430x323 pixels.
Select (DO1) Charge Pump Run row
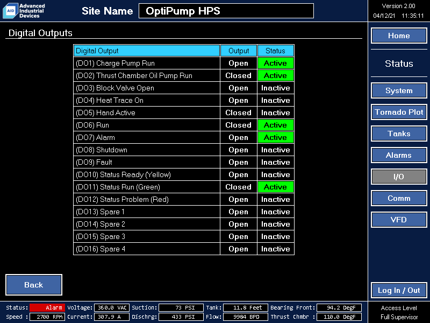(x=184, y=63)
